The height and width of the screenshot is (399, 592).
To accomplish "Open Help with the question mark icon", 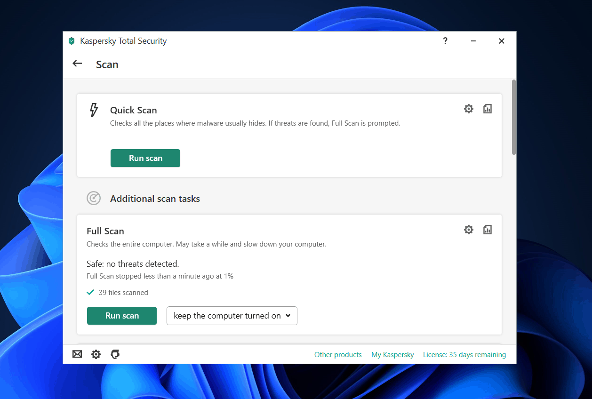I will [x=445, y=41].
